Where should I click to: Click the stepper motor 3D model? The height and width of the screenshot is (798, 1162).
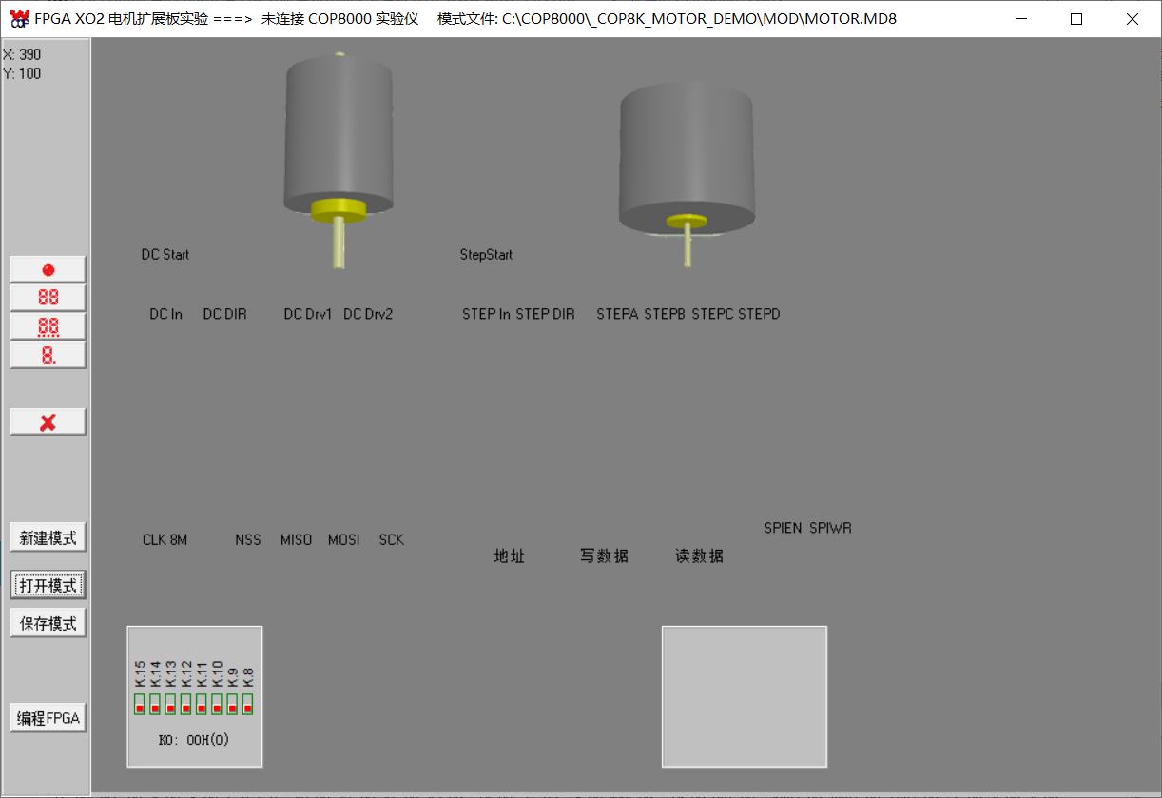coord(687,157)
